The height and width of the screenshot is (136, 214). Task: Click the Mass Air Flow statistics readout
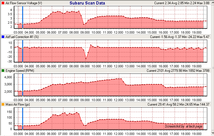(x=177, y=104)
